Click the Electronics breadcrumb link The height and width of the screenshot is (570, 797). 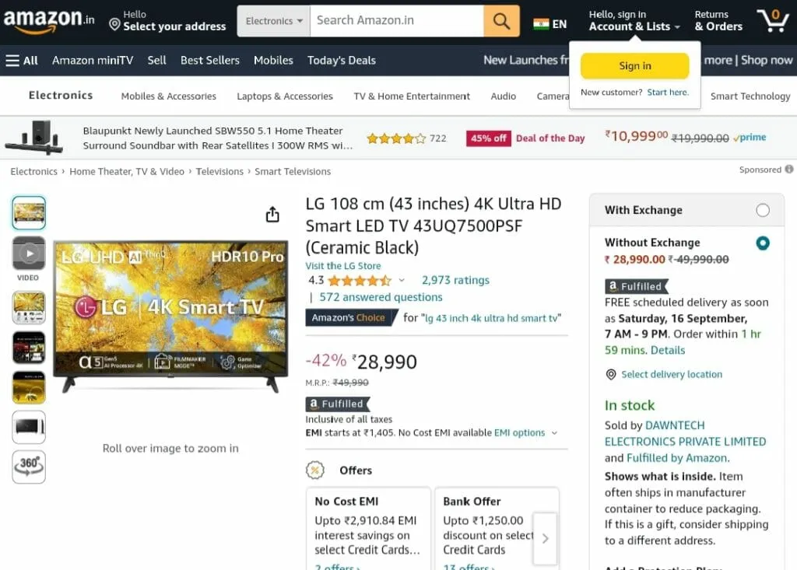point(34,171)
